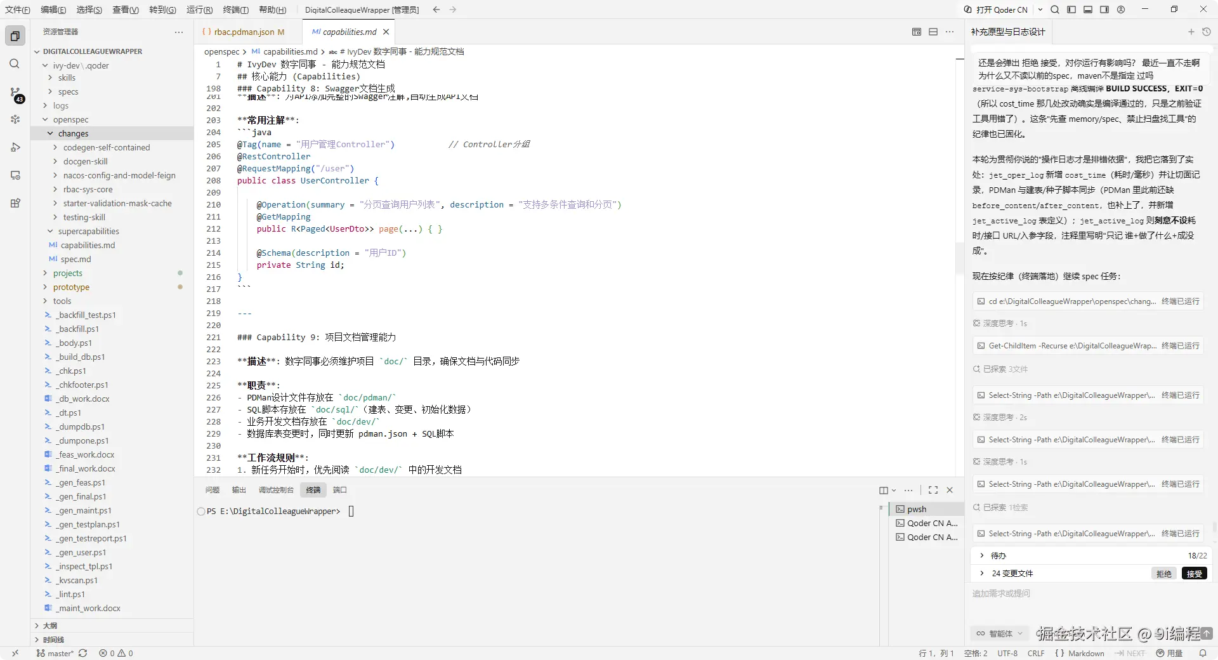Open the 智能体 agent mode dropdown
Image resolution: width=1218 pixels, height=660 pixels.
[x=1000, y=633]
